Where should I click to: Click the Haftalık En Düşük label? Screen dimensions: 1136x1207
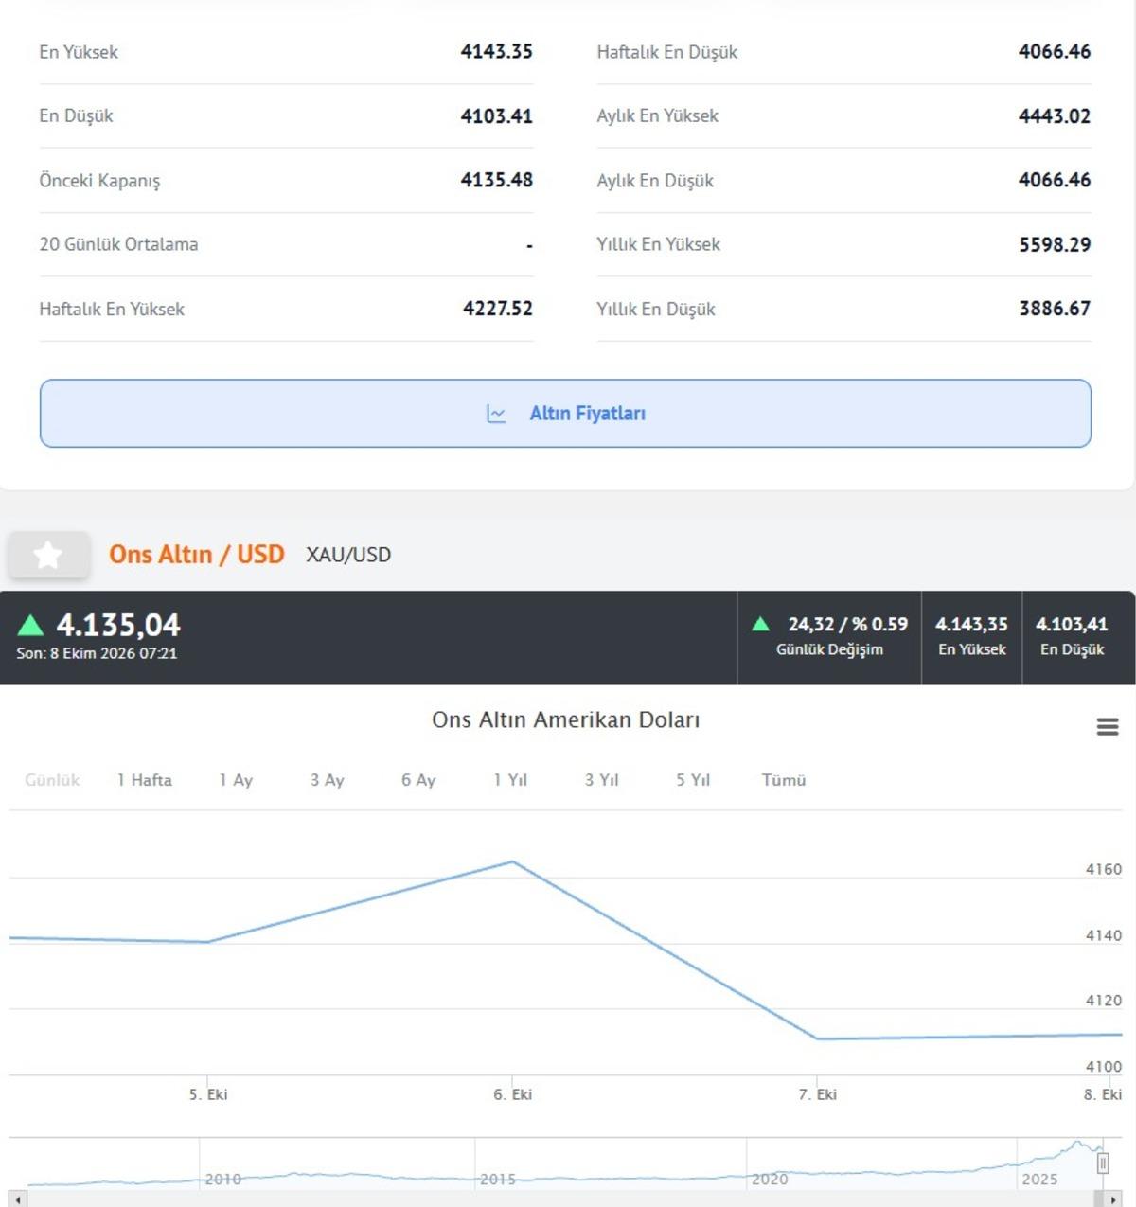[667, 52]
